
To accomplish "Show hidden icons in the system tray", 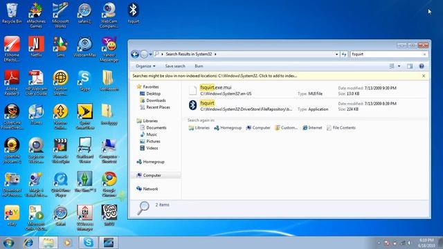I will [379, 243].
